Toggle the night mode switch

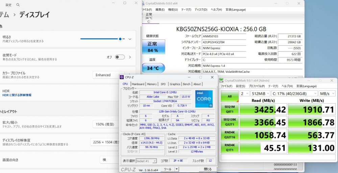pyautogui.click(x=120, y=57)
